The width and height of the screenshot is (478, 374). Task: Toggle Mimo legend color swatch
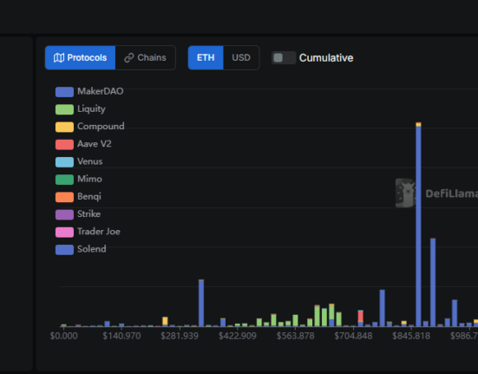(64, 180)
